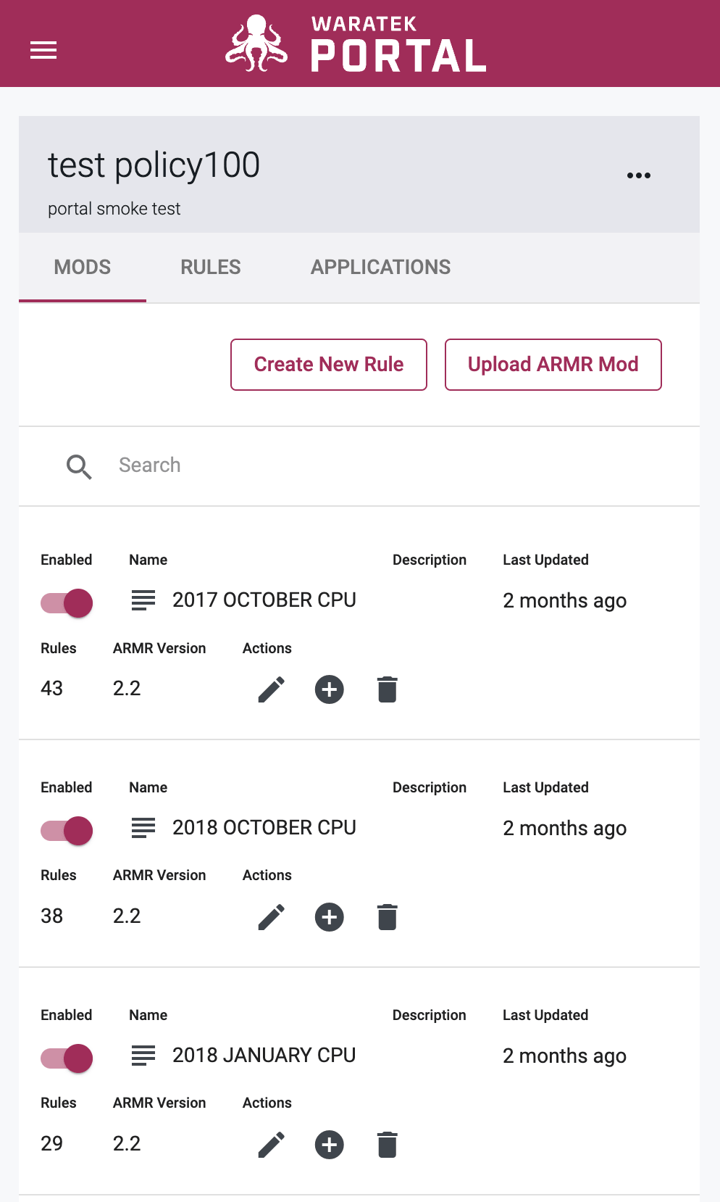
Task: Switch to the APPLICATIONS tab
Action: [381, 268]
